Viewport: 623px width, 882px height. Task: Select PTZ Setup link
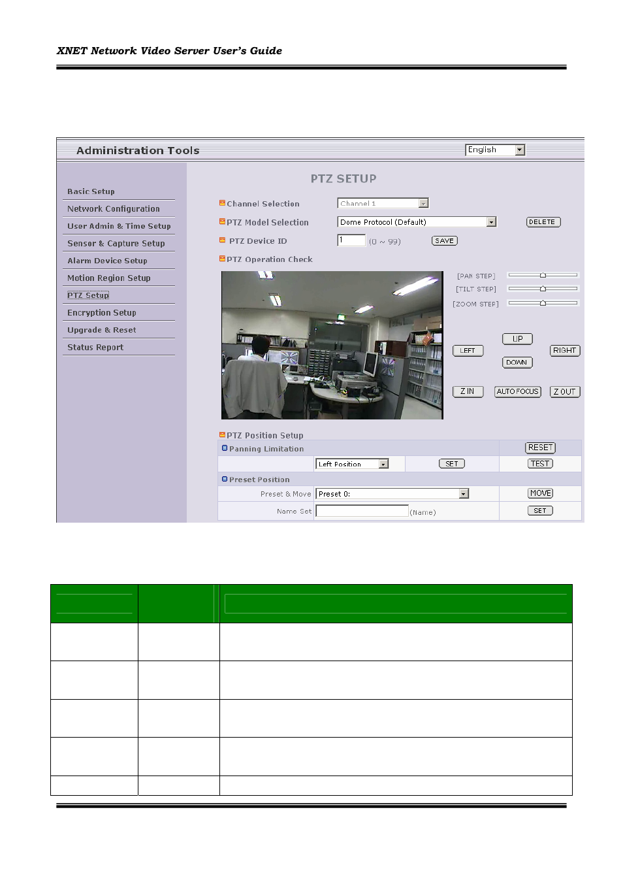88,295
